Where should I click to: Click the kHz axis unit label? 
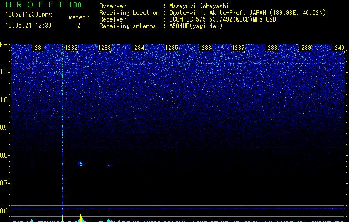[5, 45]
